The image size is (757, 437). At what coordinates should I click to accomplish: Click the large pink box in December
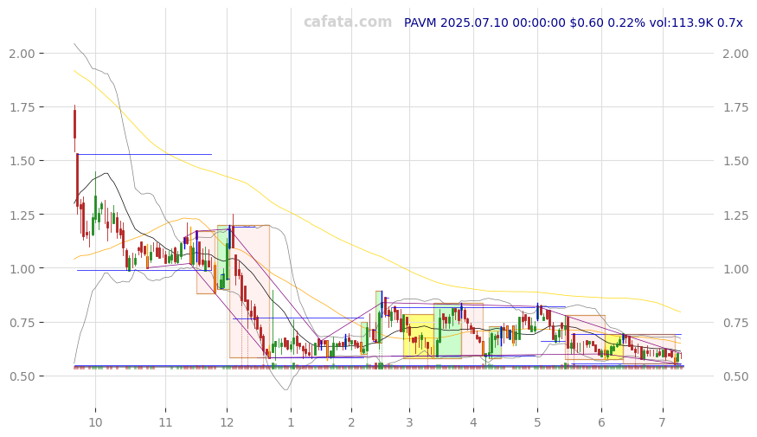coord(249,291)
